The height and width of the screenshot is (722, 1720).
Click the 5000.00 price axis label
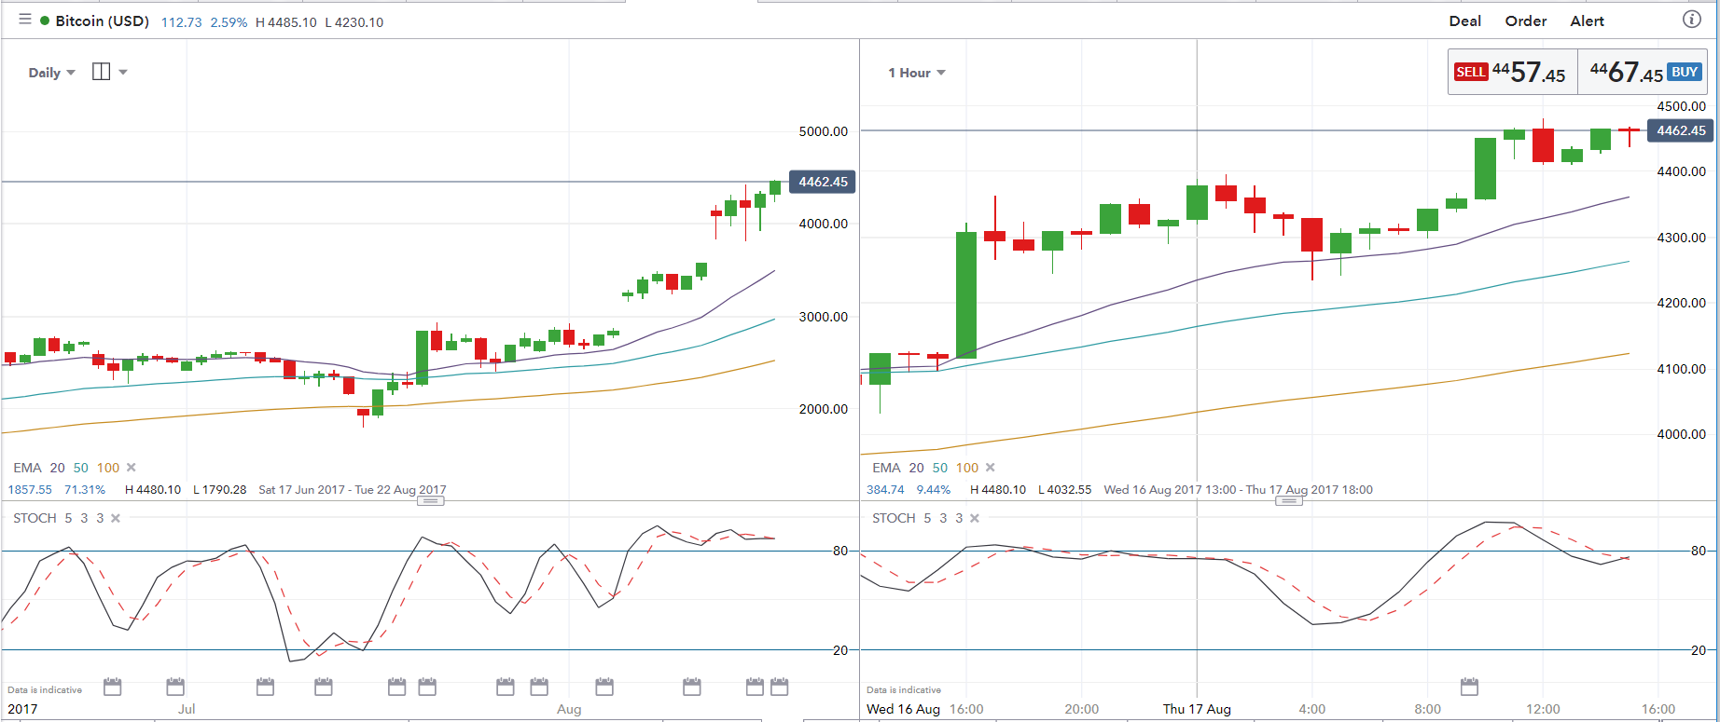pos(824,131)
